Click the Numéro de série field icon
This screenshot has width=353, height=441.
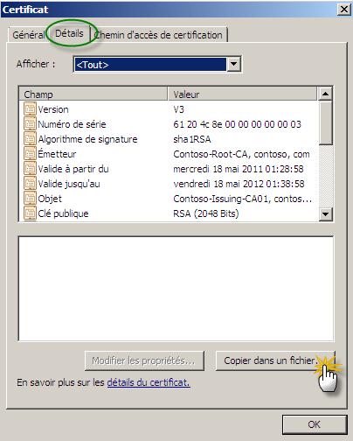pyautogui.click(x=30, y=124)
